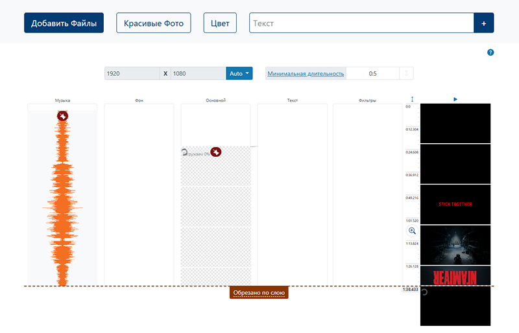Click the zoom magnifier on the timeline
Image resolution: width=519 pixels, height=333 pixels.
pos(412,231)
